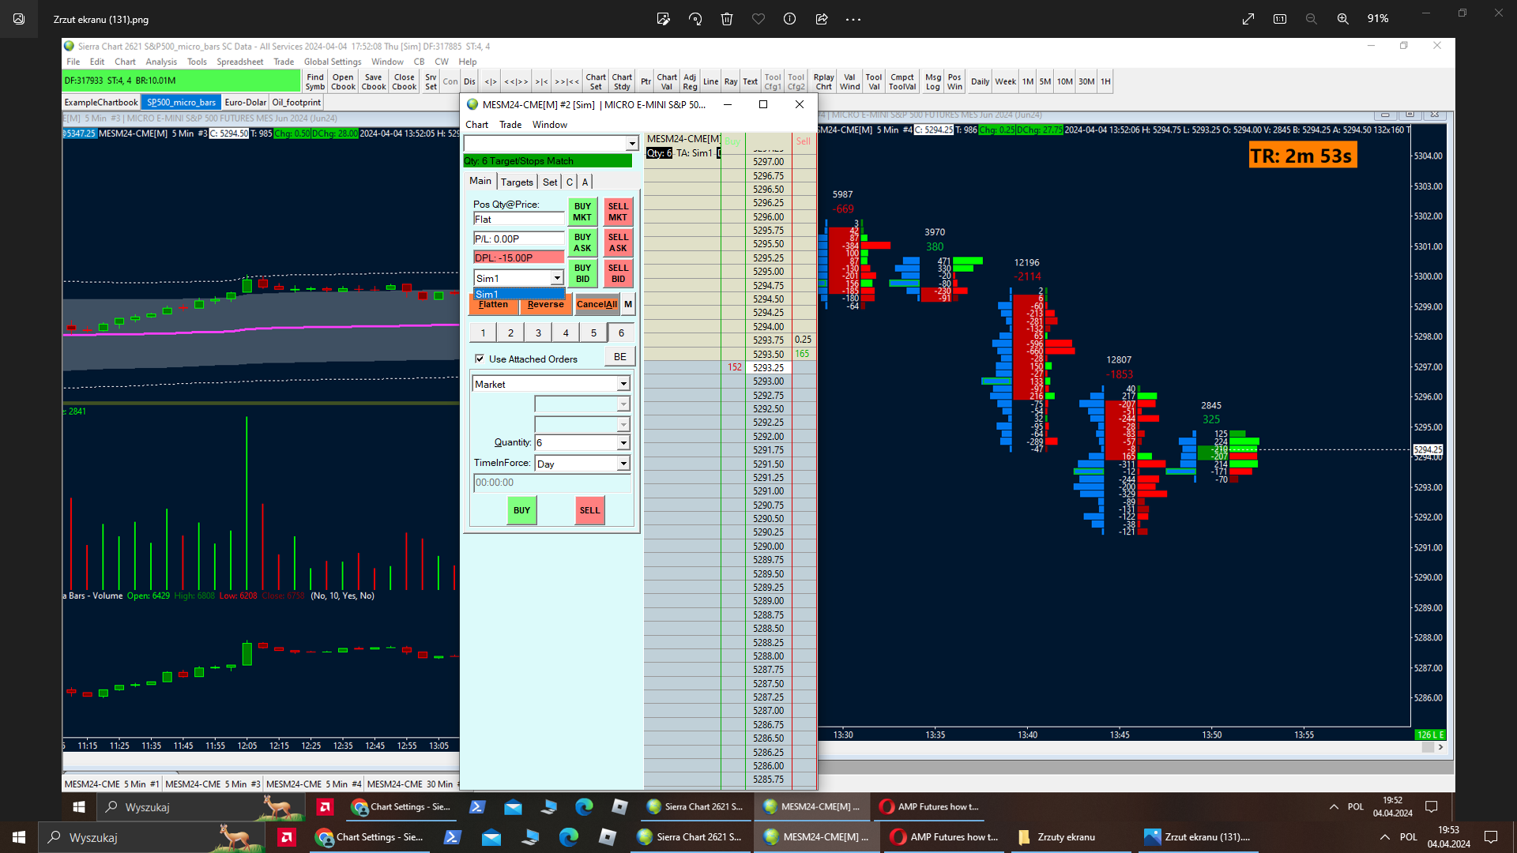
Task: Click the Find Symb toolbar button
Action: click(315, 81)
